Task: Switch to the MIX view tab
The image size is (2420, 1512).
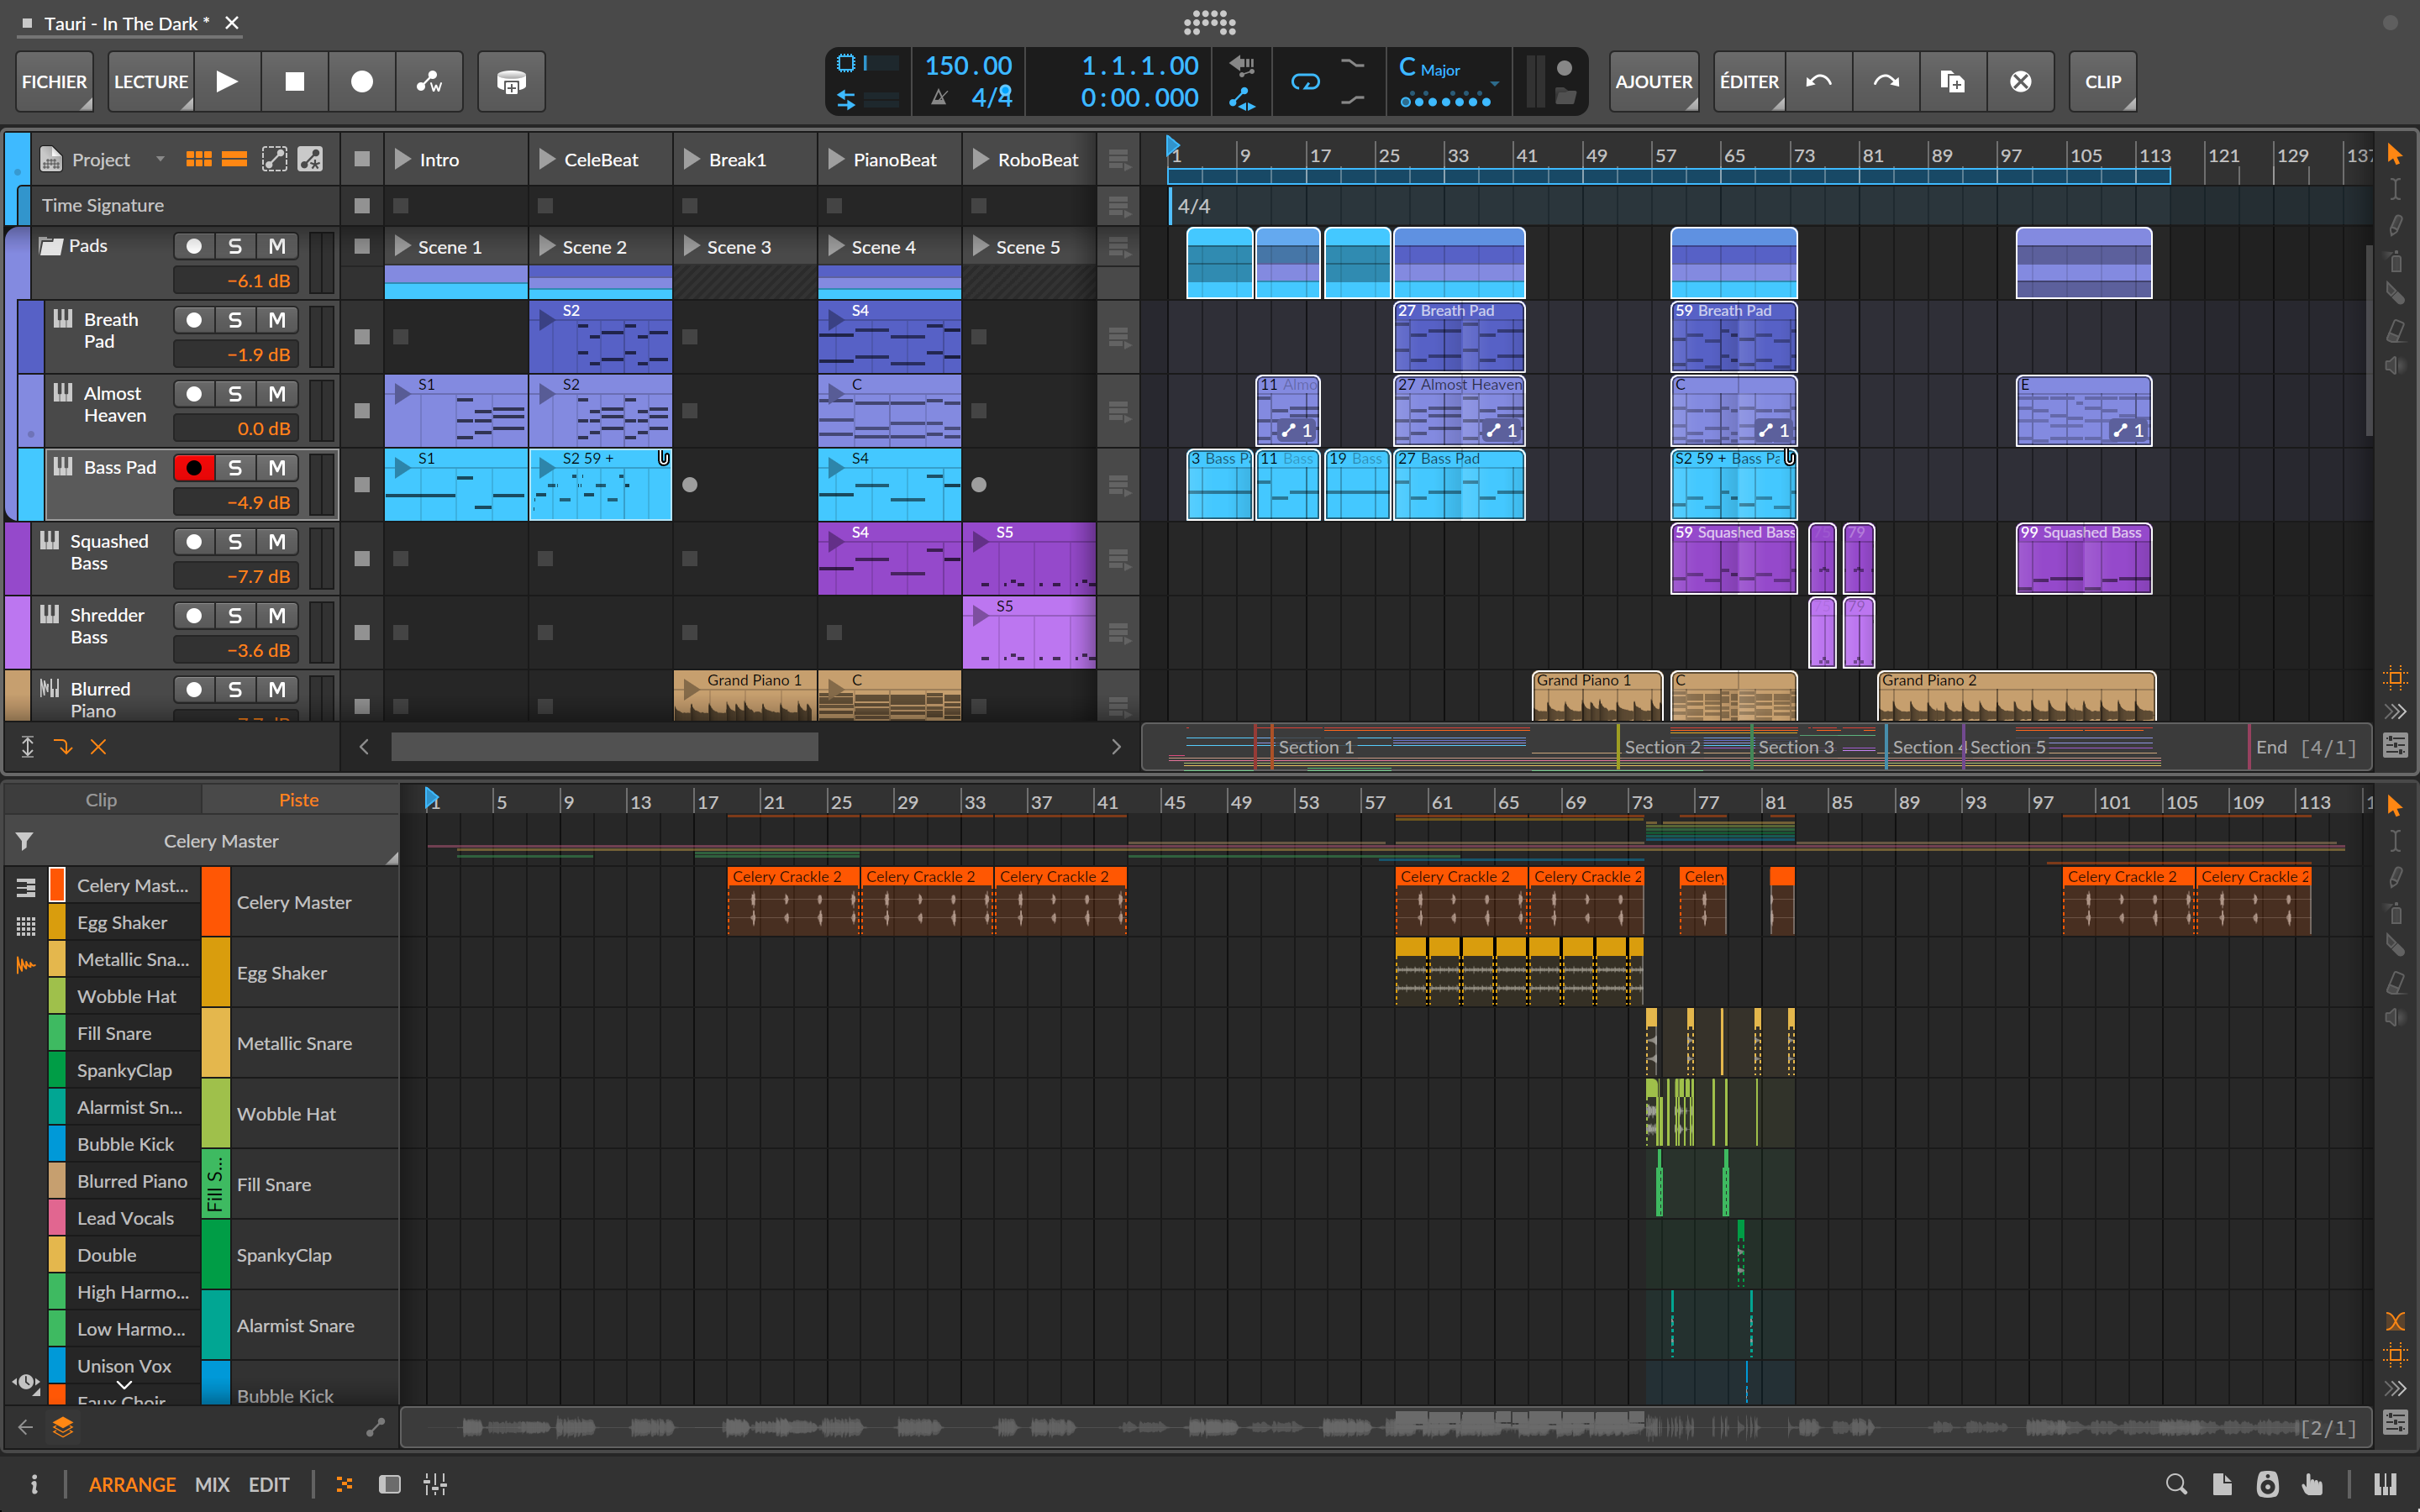Action: 212,1484
